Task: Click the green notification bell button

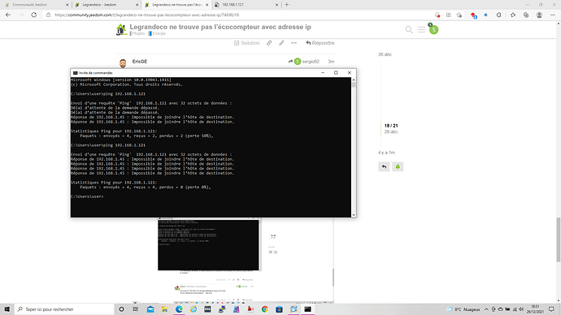Action: [x=398, y=166]
